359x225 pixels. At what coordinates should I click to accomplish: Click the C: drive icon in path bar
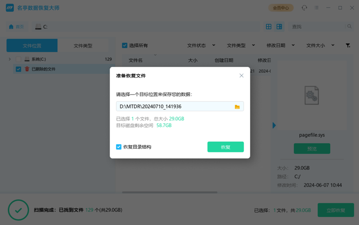[38, 27]
